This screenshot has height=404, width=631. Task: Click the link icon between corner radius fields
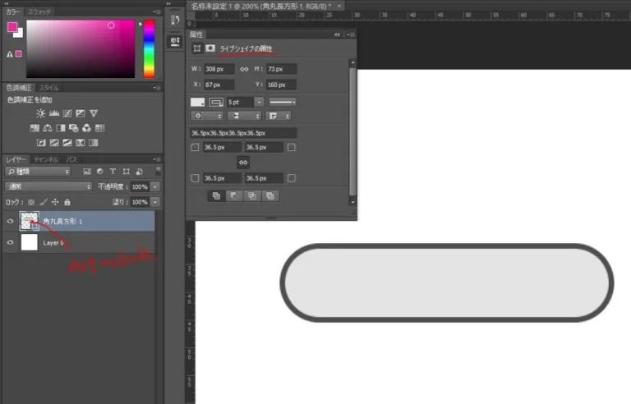(x=243, y=163)
